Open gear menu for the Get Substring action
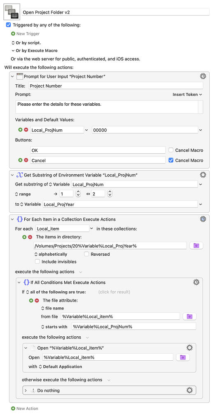Screen dimensions: 213x414 (x=203, y=175)
